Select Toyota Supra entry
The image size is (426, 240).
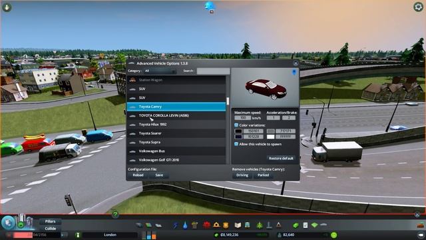[x=176, y=142]
